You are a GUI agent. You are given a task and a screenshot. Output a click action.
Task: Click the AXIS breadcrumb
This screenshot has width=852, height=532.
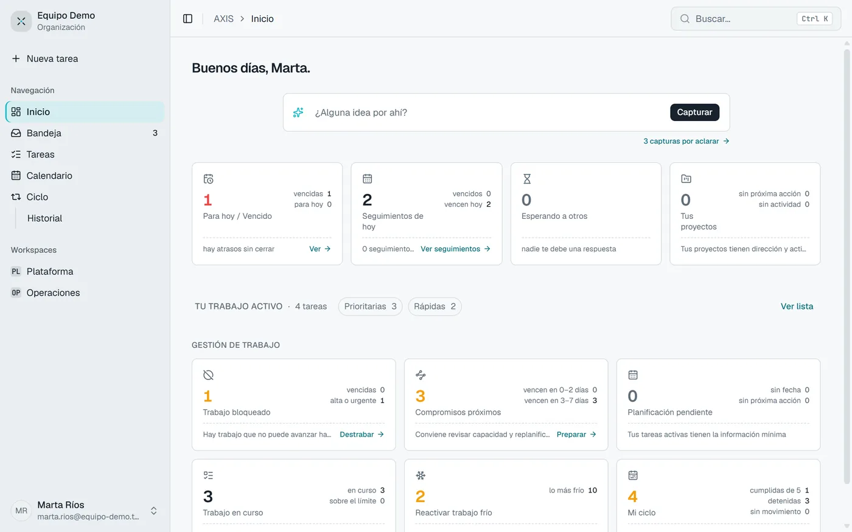(x=223, y=19)
